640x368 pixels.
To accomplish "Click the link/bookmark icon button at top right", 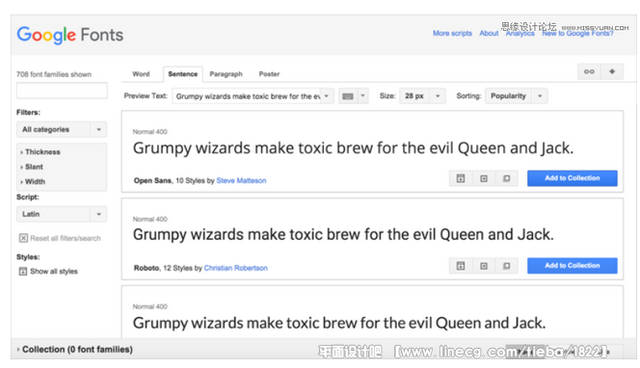I will pyautogui.click(x=589, y=71).
